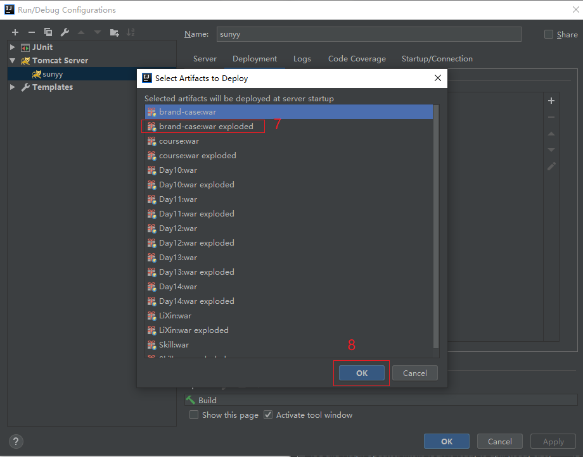
Task: Select the brand-case:war exploded artifact
Action: (x=206, y=127)
